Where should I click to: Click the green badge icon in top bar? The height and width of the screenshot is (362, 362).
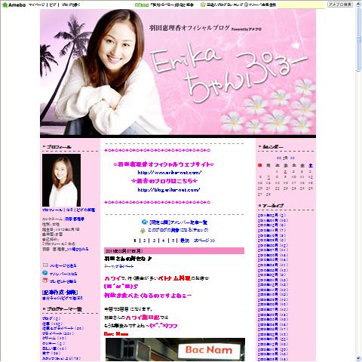(142, 5)
